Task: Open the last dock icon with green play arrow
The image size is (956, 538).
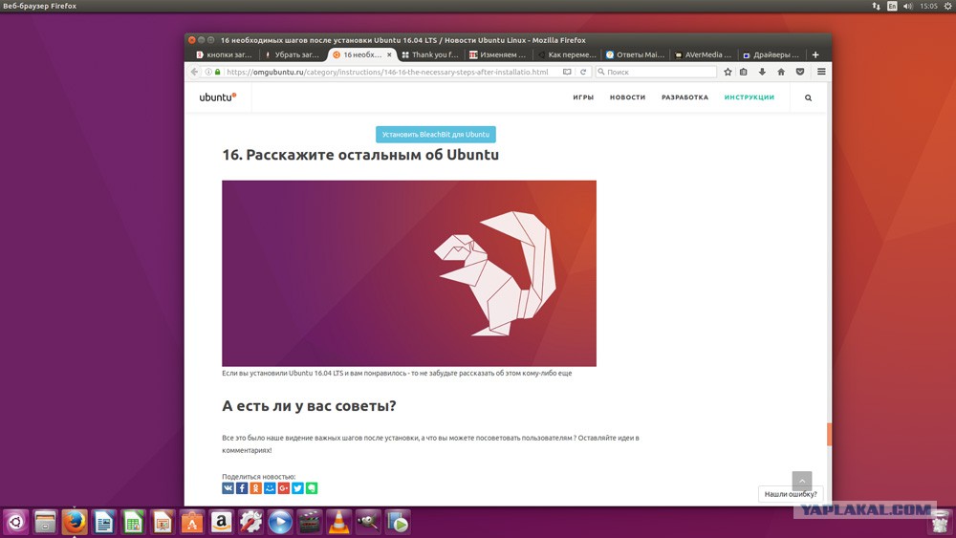Action: click(398, 522)
